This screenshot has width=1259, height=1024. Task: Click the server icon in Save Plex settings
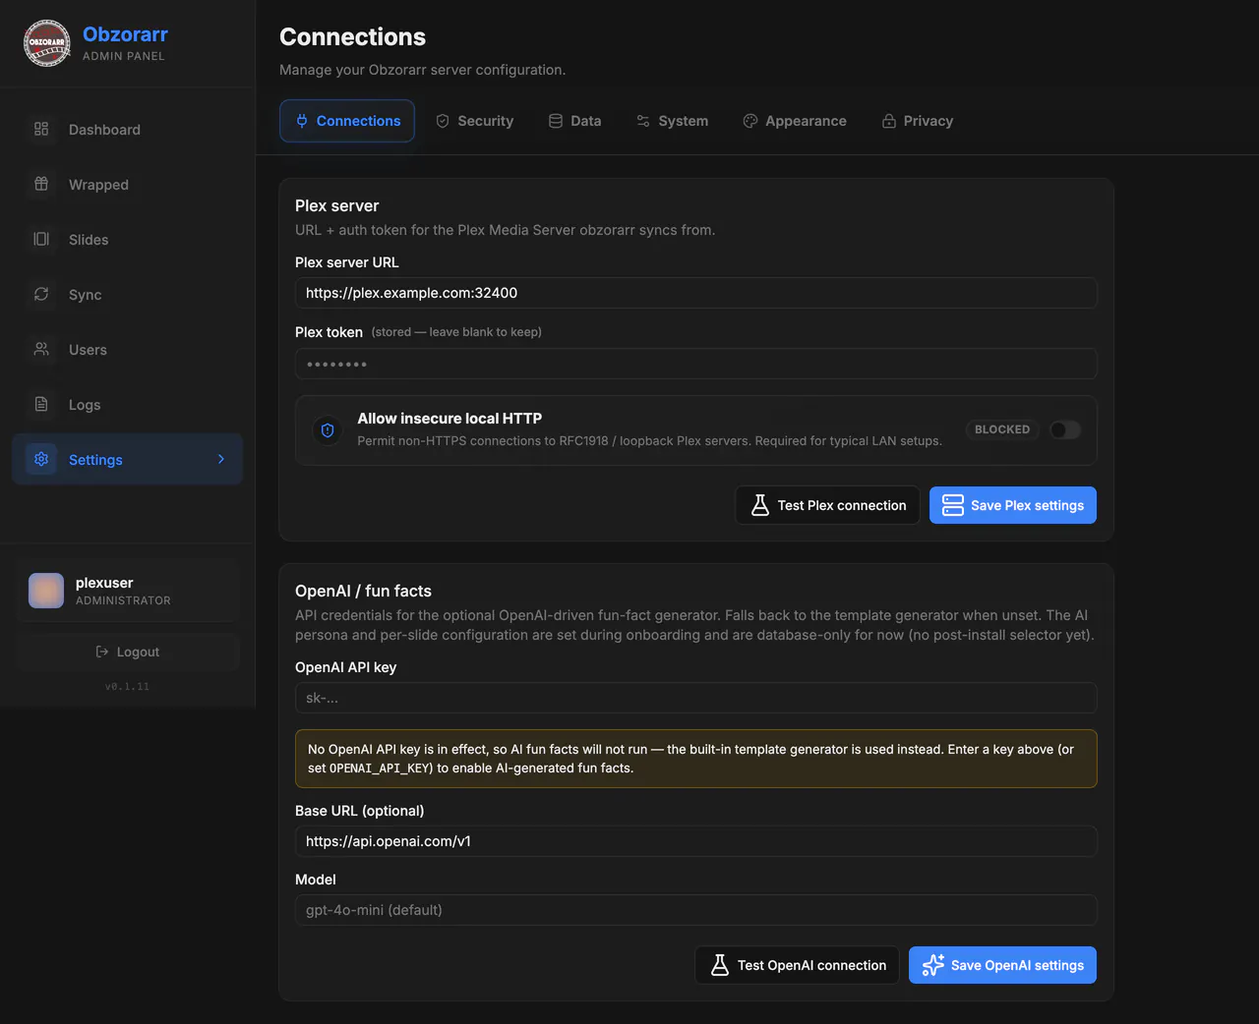[x=953, y=505]
